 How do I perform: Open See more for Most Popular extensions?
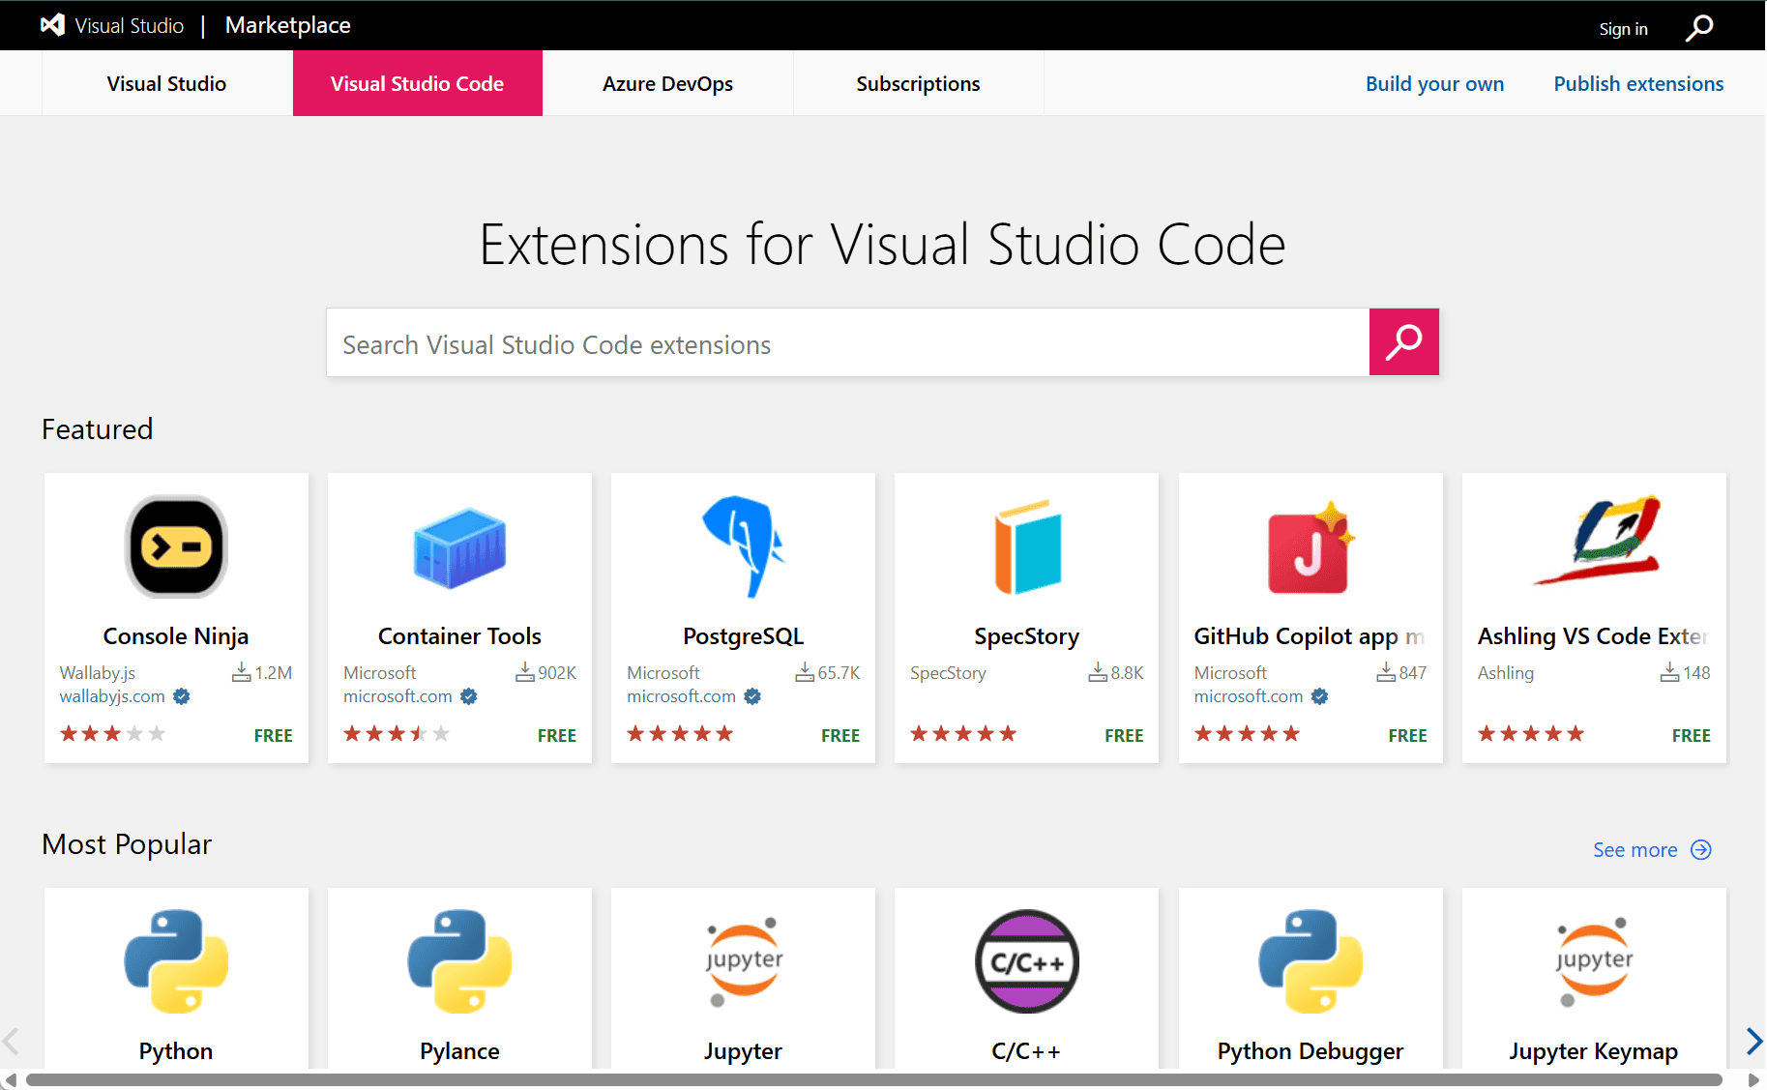pyautogui.click(x=1635, y=849)
